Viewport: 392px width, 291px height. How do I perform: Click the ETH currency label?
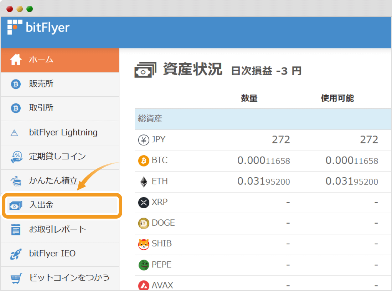pyautogui.click(x=160, y=181)
